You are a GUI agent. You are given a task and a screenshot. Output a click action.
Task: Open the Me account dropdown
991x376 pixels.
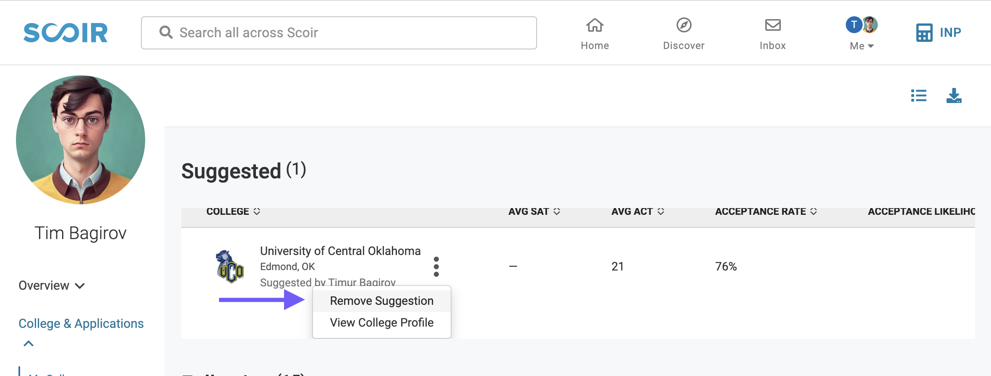pos(862,33)
